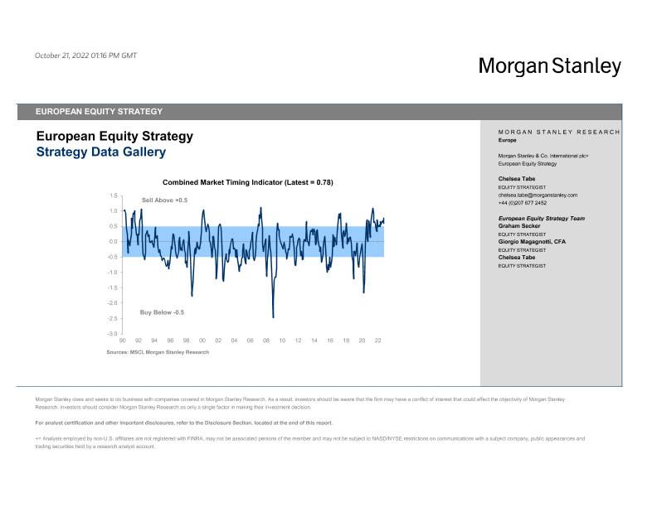Click the Buy Below -0.5 chart label
657x507 pixels.
click(x=162, y=312)
